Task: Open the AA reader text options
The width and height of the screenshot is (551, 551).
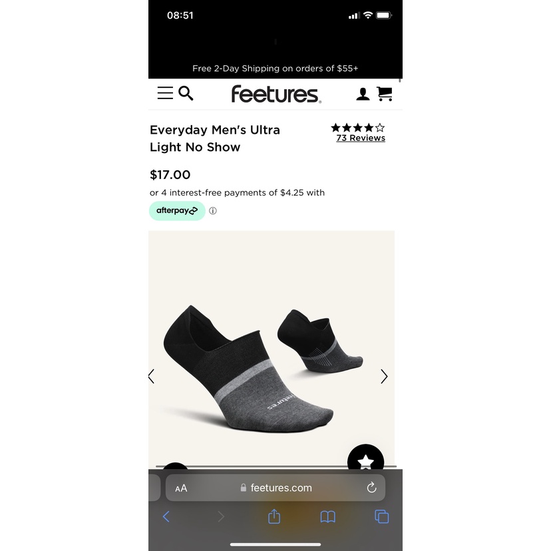Action: click(x=181, y=488)
